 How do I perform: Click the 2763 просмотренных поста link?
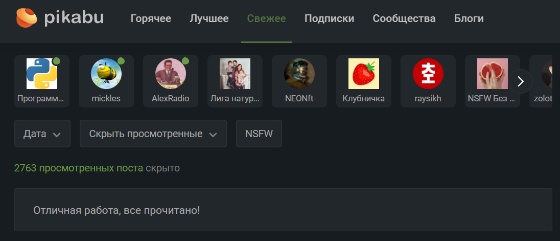79,168
